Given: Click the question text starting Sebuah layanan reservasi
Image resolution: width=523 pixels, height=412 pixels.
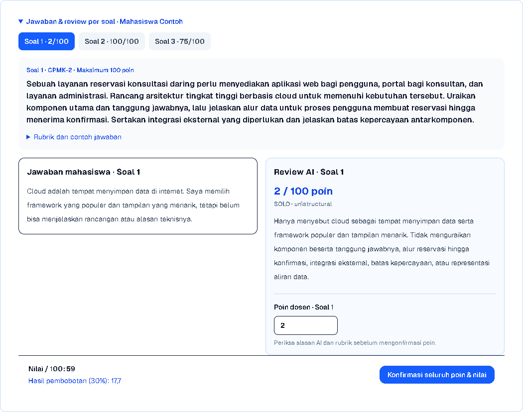Looking at the screenshot, I should click(255, 102).
